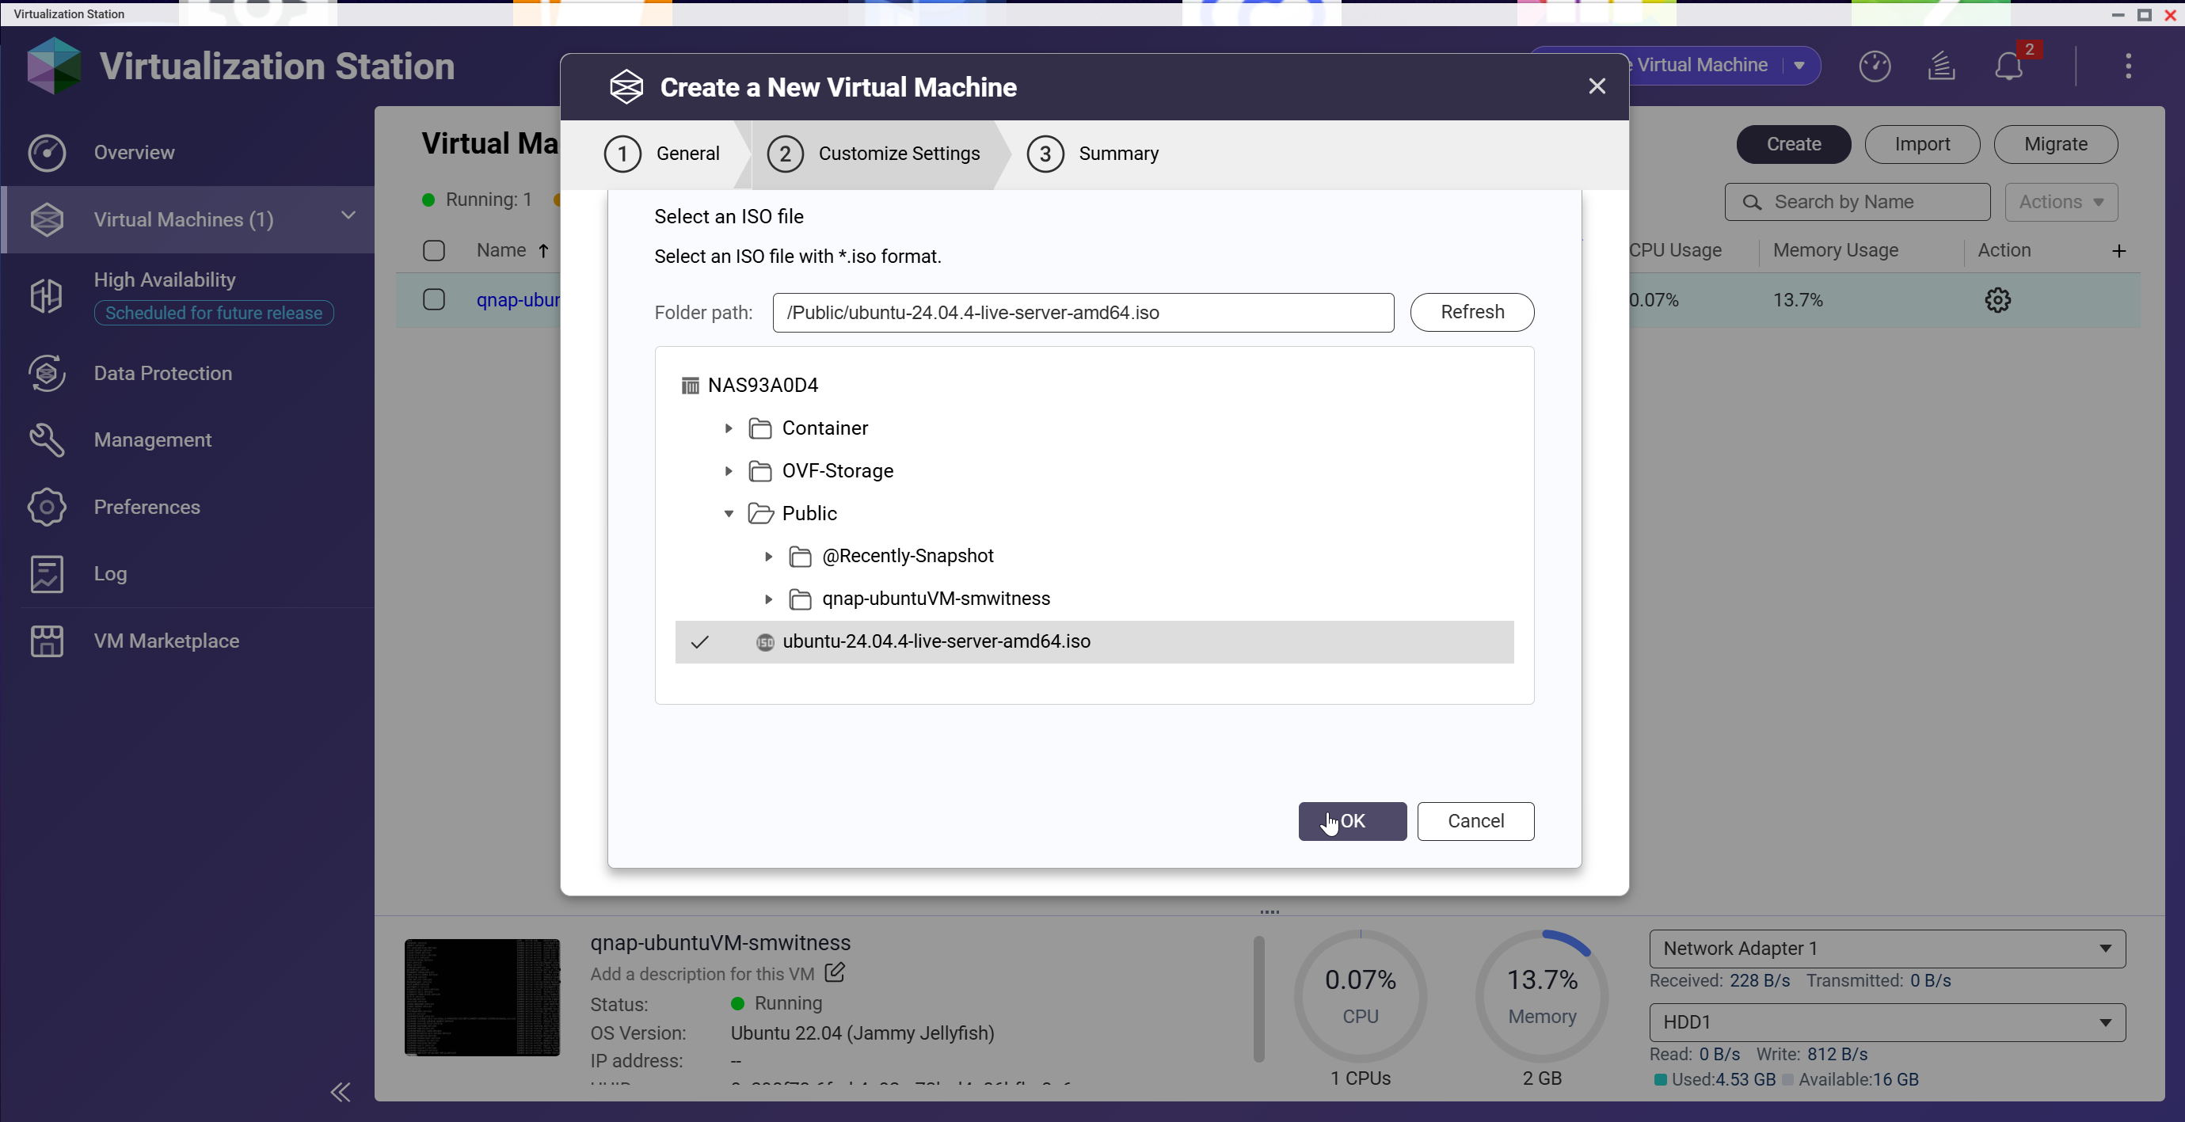Screen dimensions: 2185x1122
Task: Open the Overview page in sidebar
Action: click(134, 153)
